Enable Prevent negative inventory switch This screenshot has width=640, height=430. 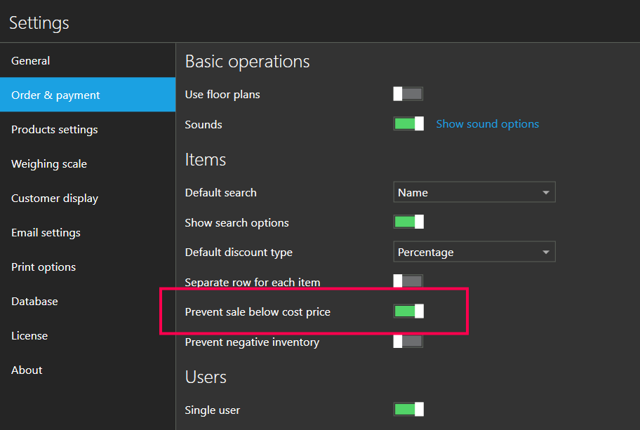(408, 342)
